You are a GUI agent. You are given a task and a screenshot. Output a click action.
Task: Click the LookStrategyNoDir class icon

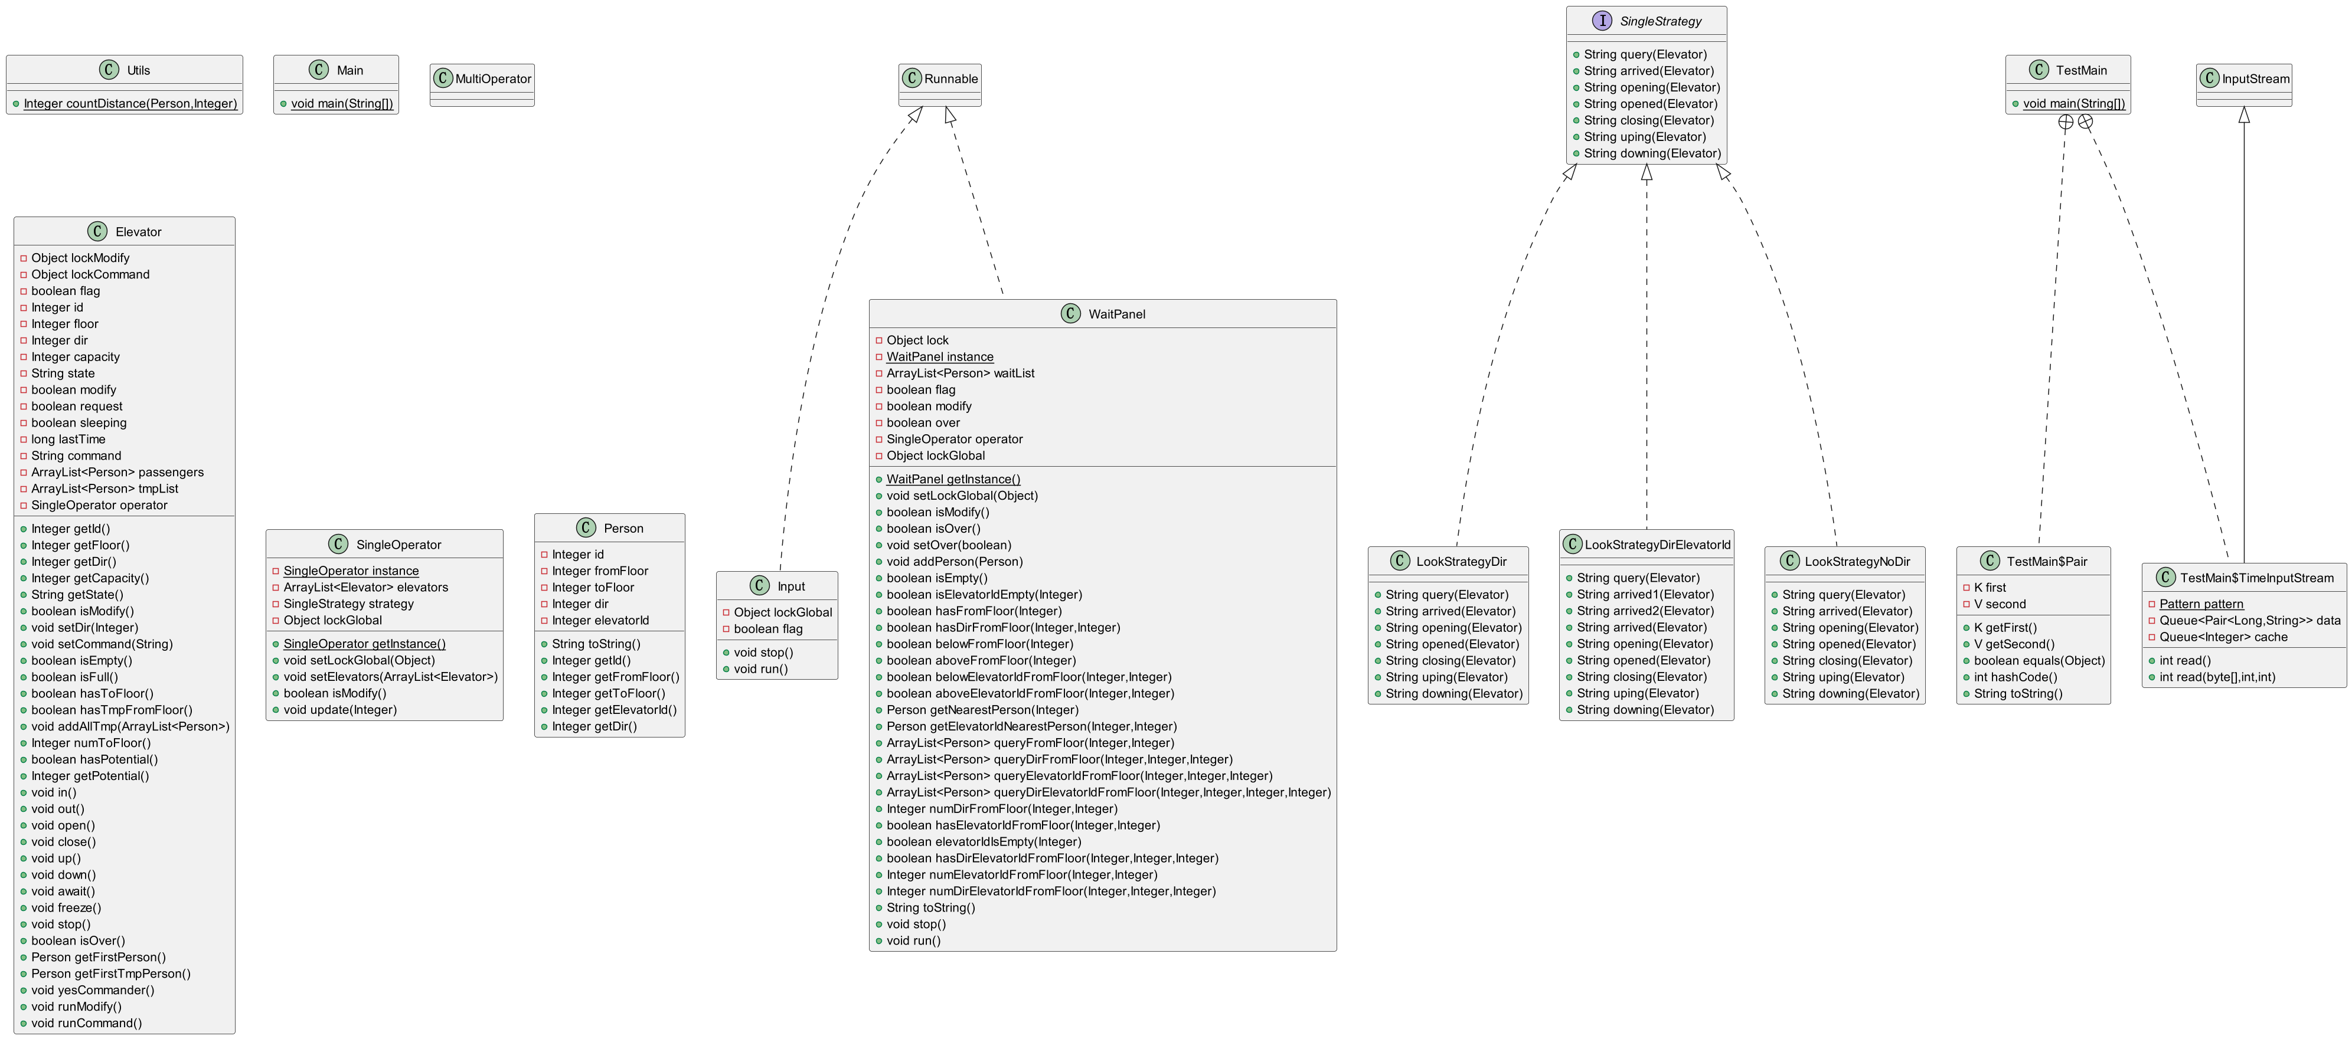point(1789,561)
